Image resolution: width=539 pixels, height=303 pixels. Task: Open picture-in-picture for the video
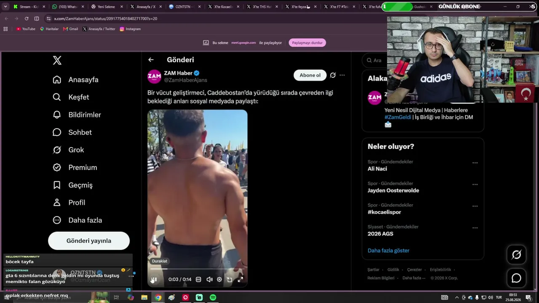(x=229, y=279)
